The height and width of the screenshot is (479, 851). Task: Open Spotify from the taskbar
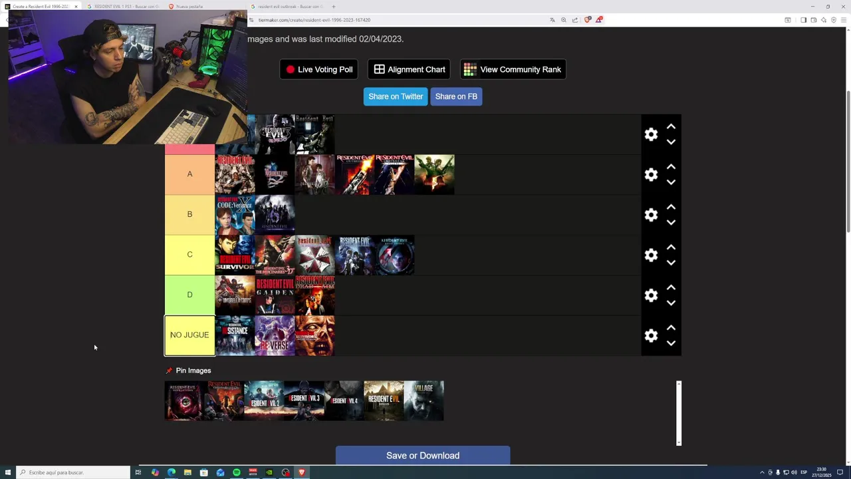(237, 472)
